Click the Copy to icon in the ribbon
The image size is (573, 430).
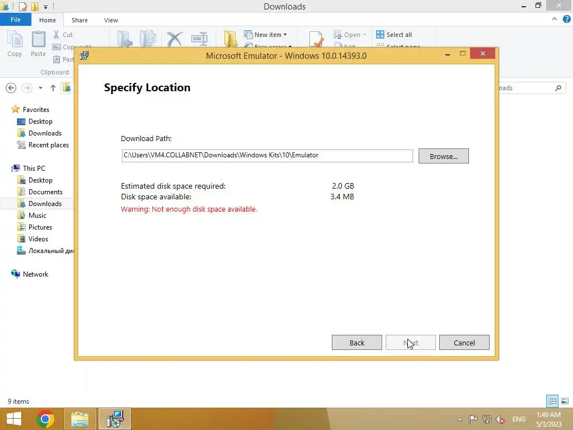pos(148,39)
